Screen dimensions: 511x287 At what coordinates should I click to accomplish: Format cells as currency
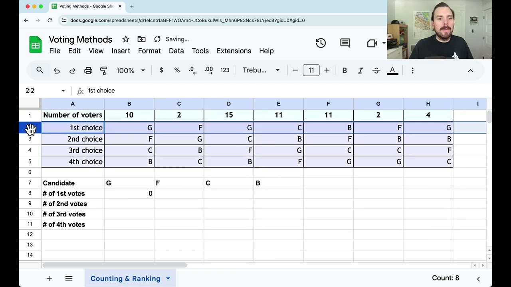click(x=161, y=70)
